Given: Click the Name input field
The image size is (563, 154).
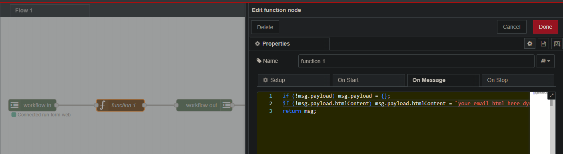Looking at the screenshot, I should [416, 61].
